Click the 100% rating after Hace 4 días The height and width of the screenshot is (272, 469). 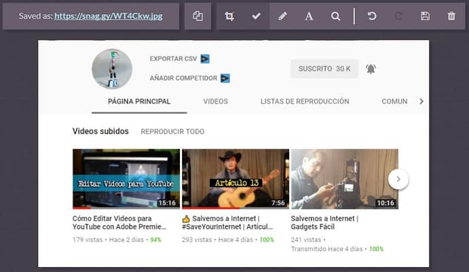[x=267, y=239]
